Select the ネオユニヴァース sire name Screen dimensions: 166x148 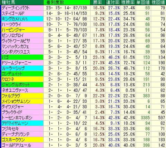(15, 90)
